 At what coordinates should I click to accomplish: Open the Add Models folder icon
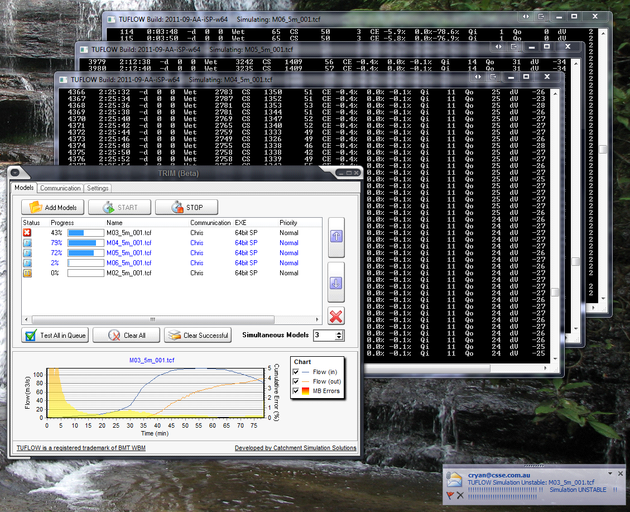click(35, 207)
